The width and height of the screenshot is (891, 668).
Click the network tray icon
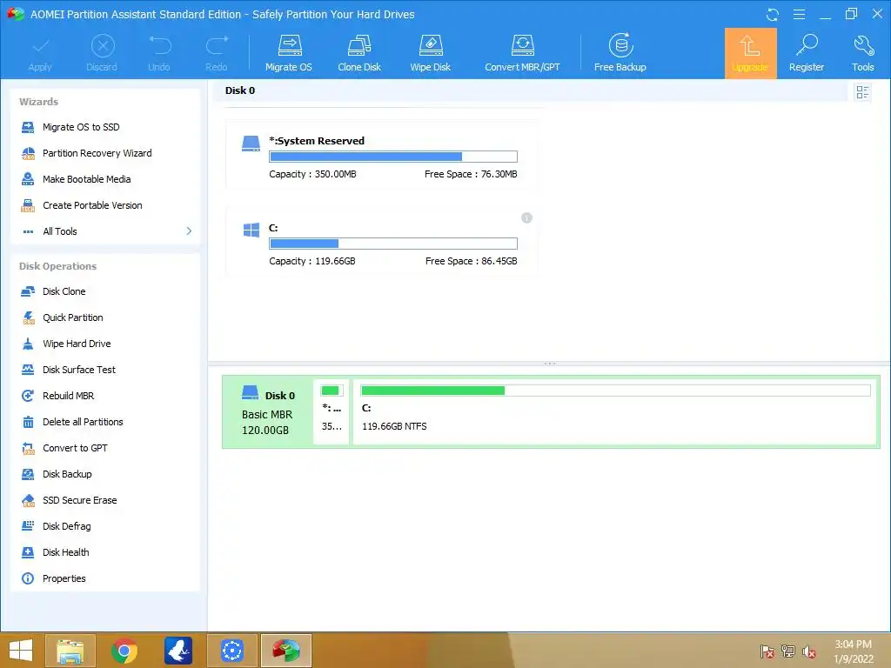tap(787, 651)
